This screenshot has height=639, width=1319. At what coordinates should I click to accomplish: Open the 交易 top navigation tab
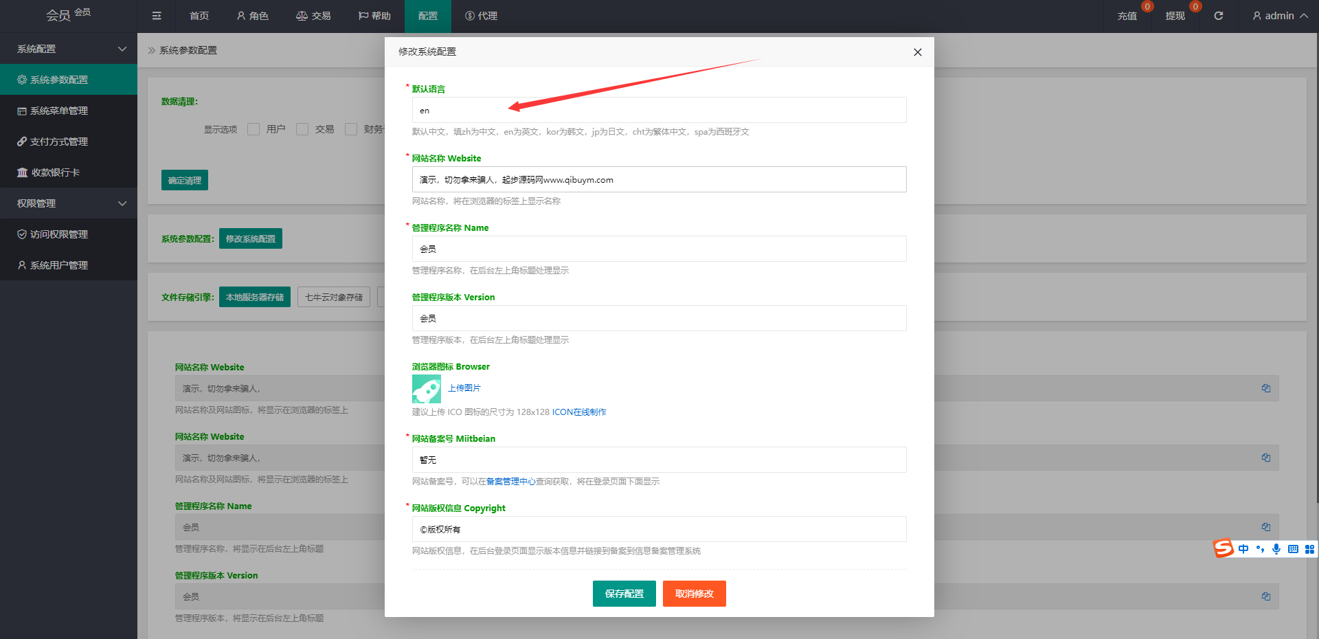[313, 16]
